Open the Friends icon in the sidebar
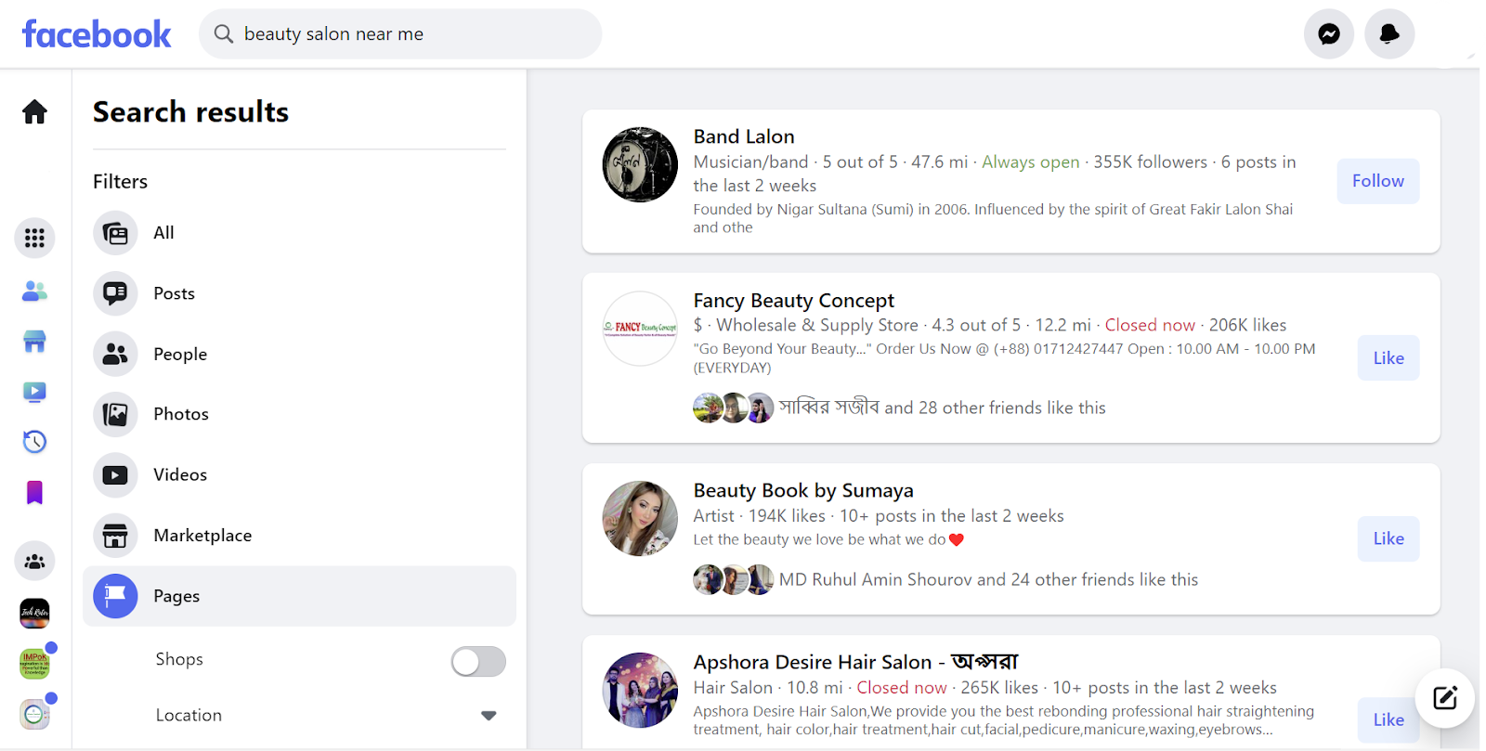 34,291
